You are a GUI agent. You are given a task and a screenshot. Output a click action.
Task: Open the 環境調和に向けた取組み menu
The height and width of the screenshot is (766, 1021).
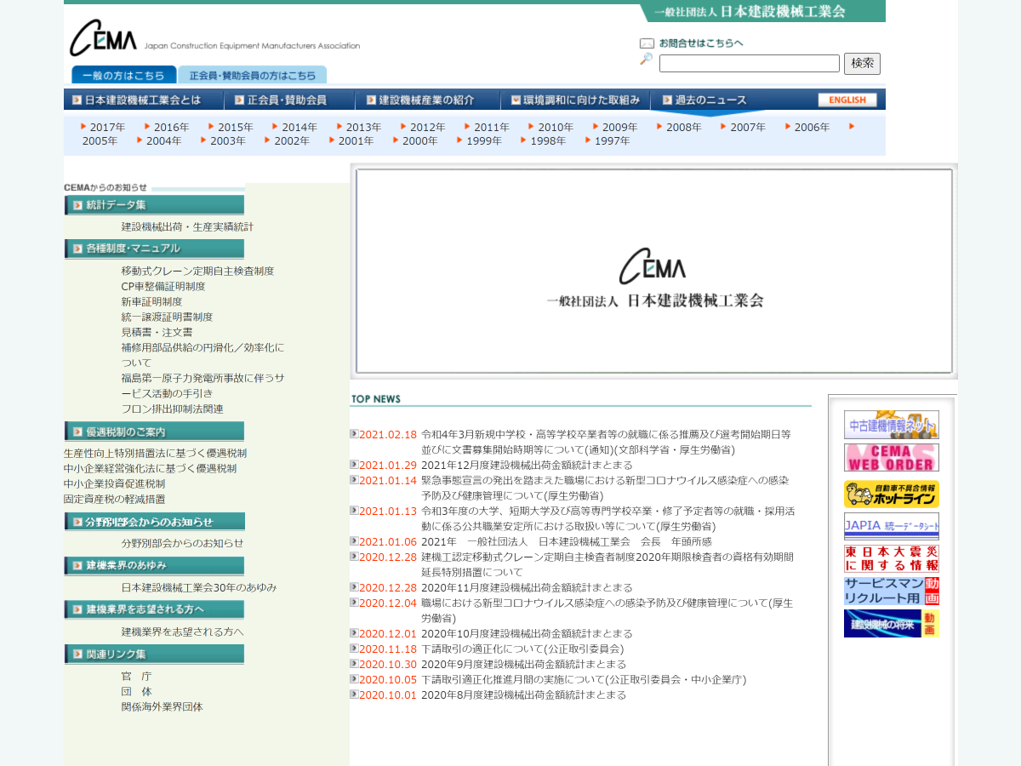(575, 100)
